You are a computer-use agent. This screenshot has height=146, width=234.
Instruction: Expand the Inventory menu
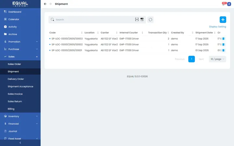[x=20, y=116]
